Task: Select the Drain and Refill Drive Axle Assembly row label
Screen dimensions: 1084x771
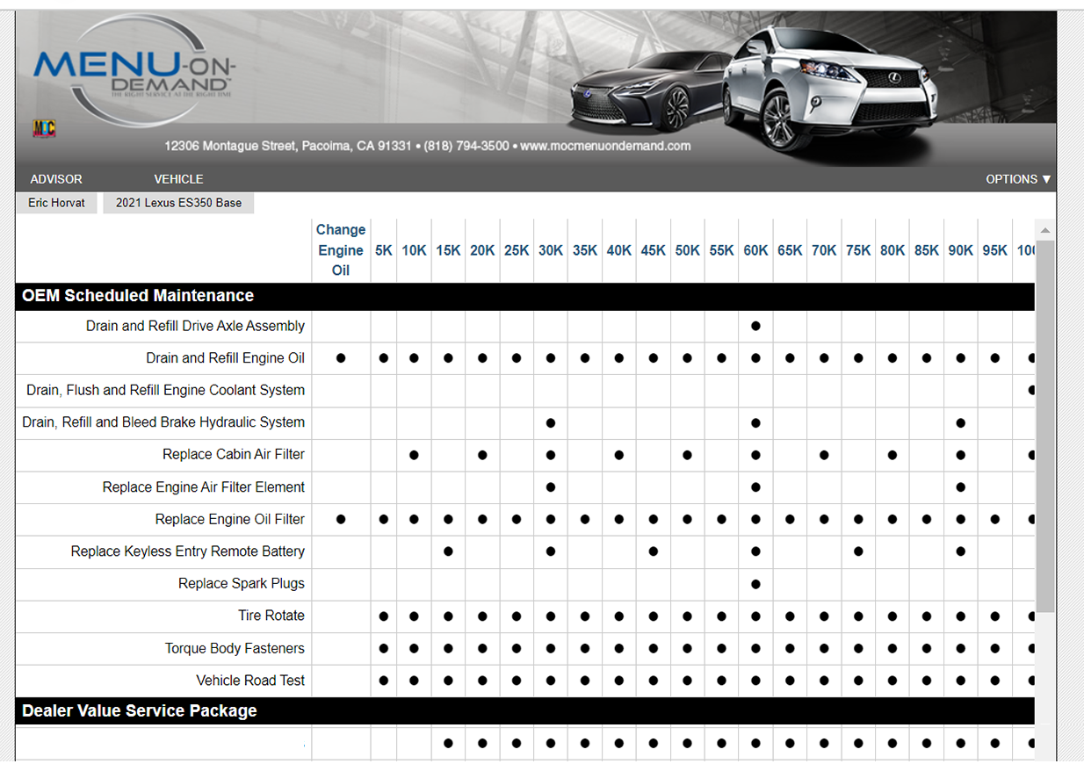Action: pos(195,326)
